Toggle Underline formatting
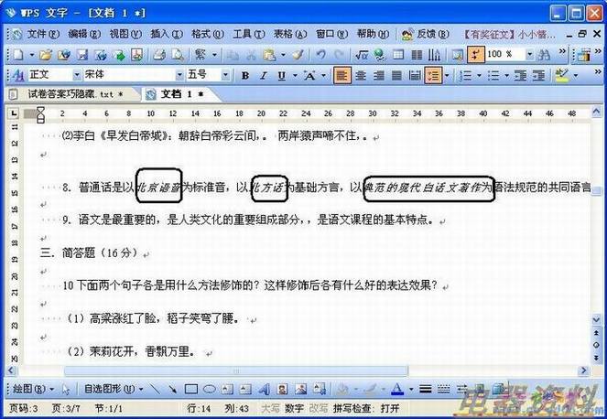The height and width of the screenshot is (419, 607). coord(281,75)
